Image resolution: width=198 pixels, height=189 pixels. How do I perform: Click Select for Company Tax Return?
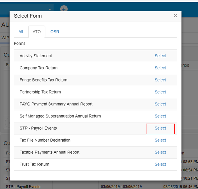coord(160,68)
